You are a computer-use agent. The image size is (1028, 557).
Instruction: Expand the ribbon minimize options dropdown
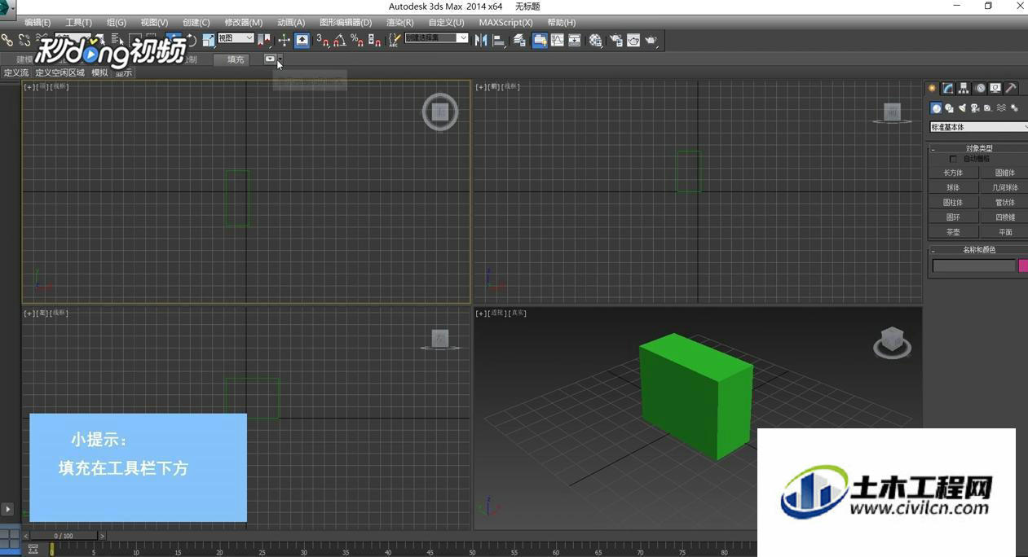(x=280, y=59)
